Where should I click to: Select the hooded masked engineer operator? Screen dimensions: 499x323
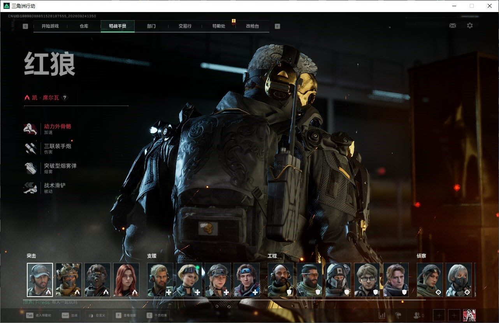tap(338, 280)
